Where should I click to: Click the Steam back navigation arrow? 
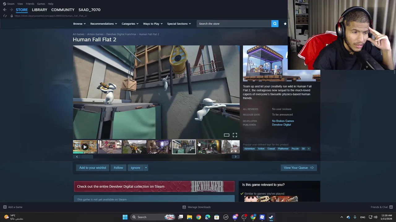[5, 10]
